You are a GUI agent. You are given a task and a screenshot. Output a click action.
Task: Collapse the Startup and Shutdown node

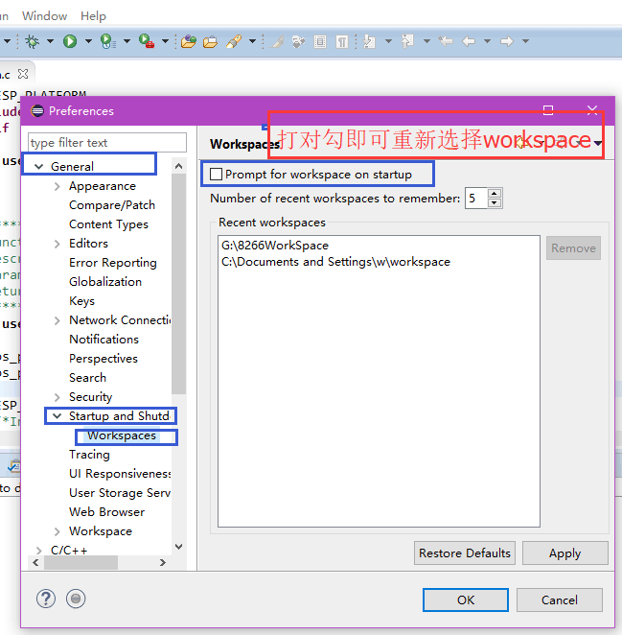[58, 416]
